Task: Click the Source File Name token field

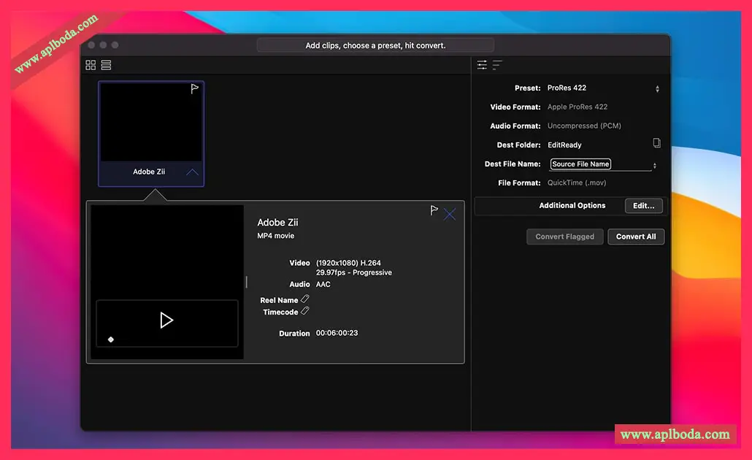Action: (580, 164)
